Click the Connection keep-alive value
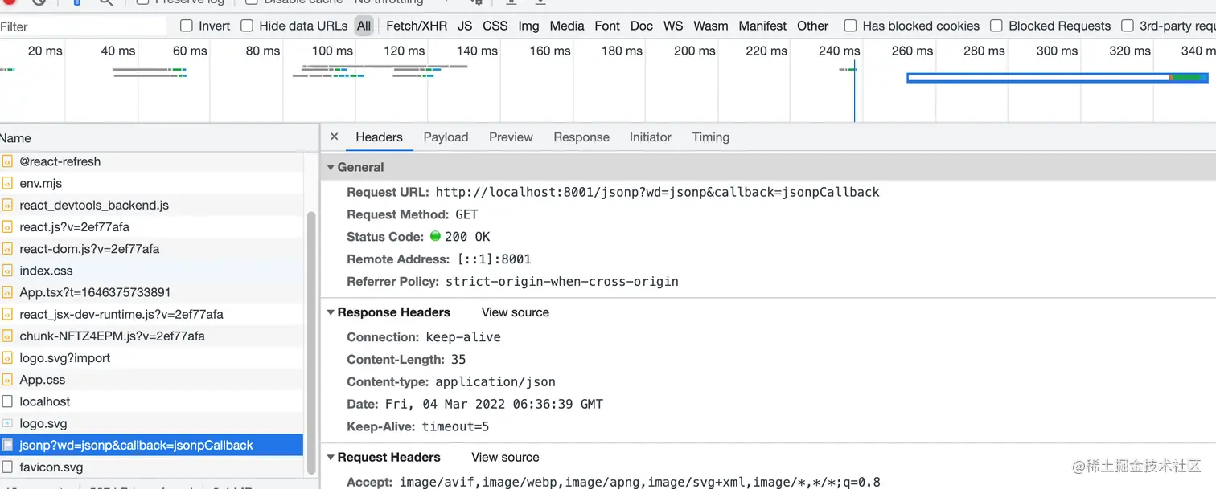 point(463,336)
